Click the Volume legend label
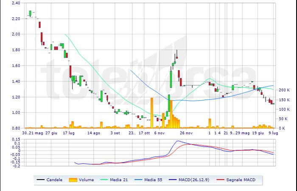The width and height of the screenshot is (297, 191). [87, 180]
